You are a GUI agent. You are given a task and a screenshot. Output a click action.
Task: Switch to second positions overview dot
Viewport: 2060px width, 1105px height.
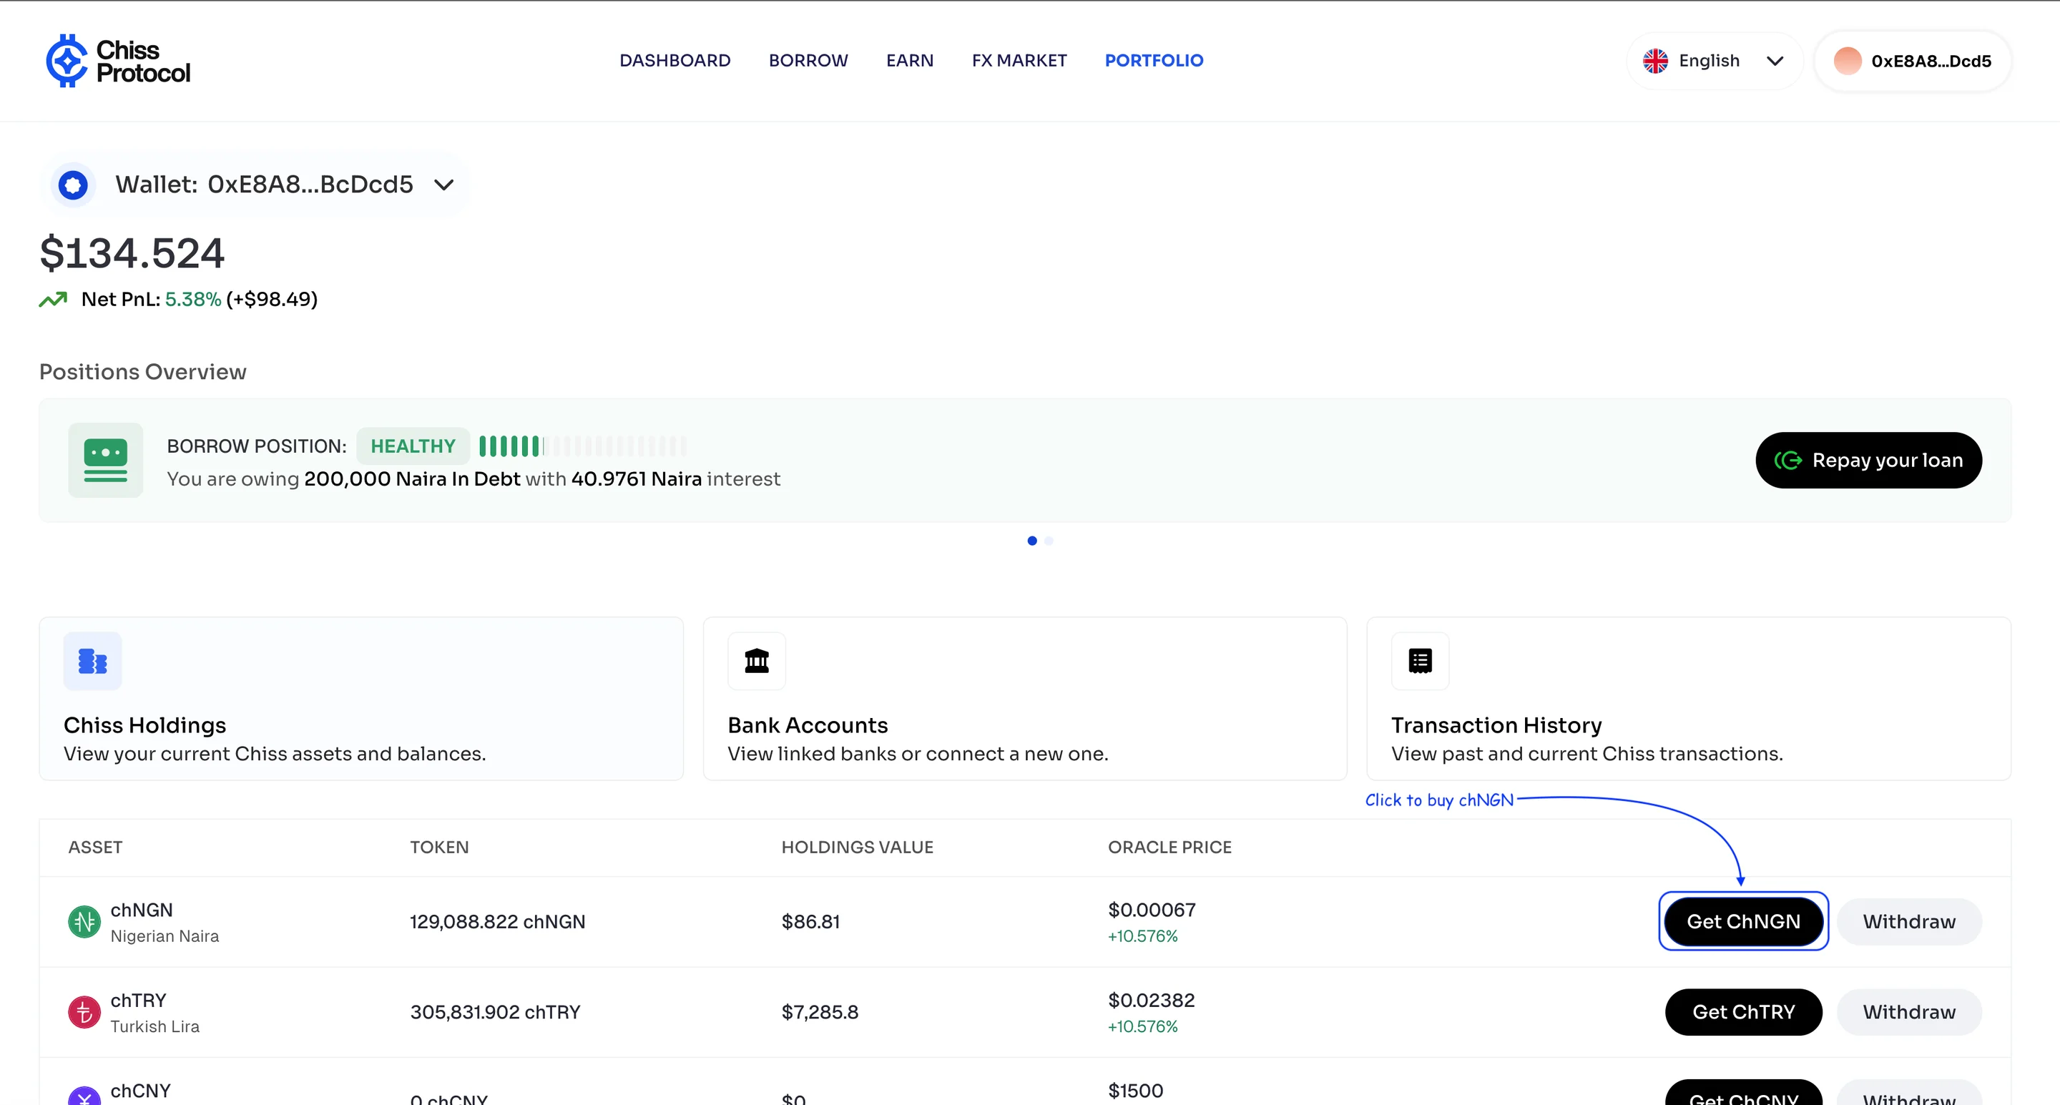1049,541
